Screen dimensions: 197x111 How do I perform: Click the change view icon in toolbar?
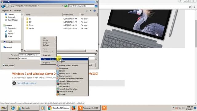87,11
